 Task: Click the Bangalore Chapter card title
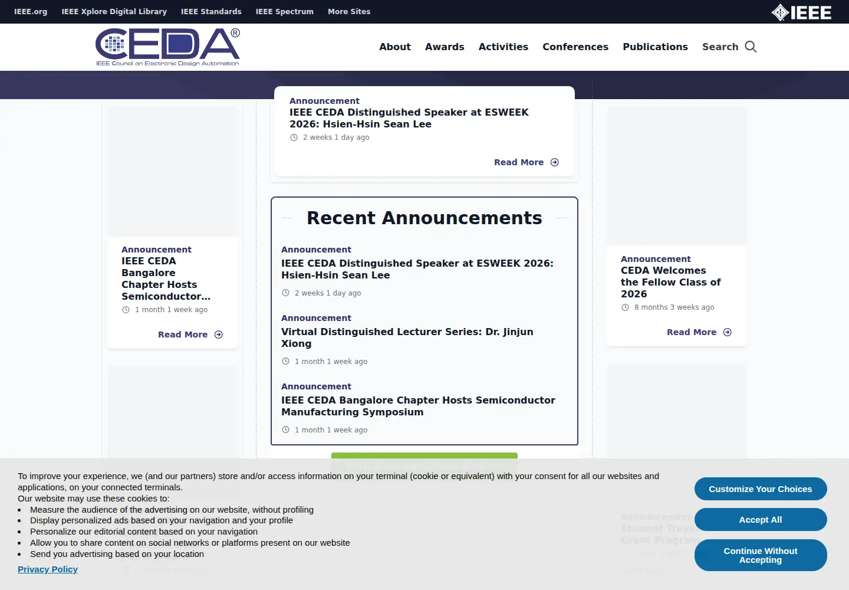(x=166, y=278)
